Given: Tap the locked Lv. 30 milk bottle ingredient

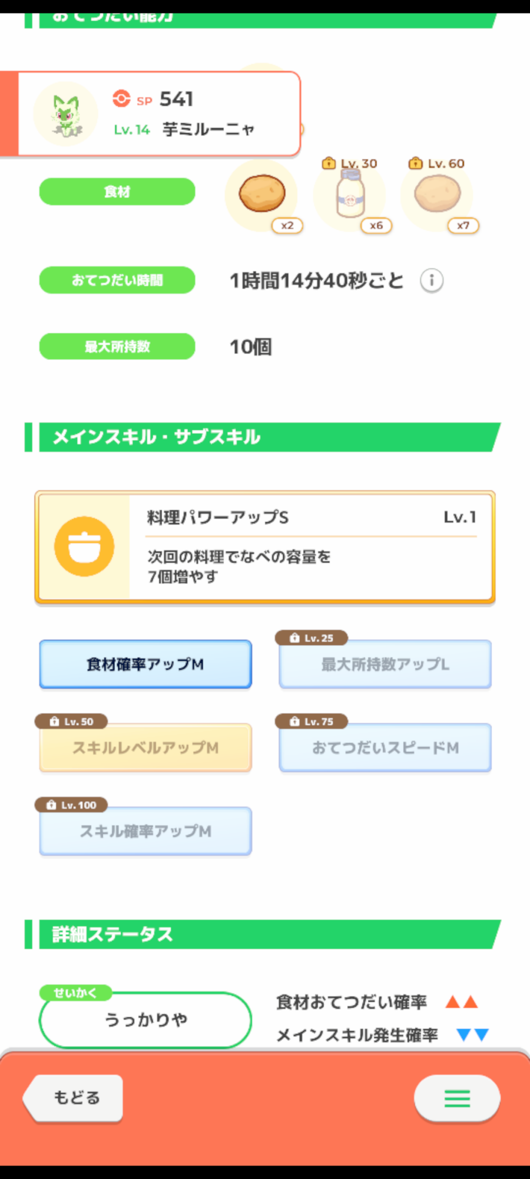Looking at the screenshot, I should point(350,195).
